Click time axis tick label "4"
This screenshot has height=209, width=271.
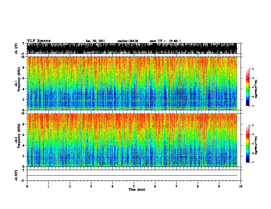tap(113, 186)
